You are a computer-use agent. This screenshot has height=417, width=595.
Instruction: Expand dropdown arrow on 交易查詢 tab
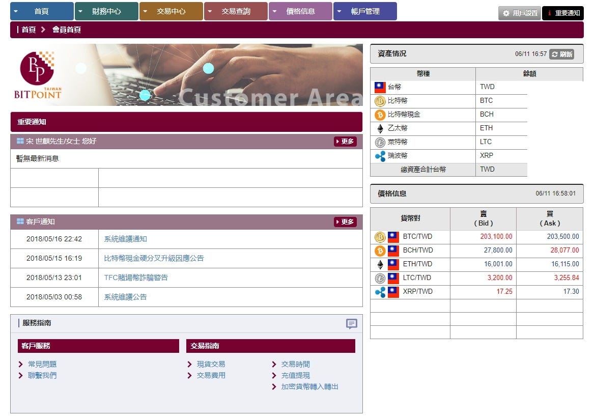(210, 11)
